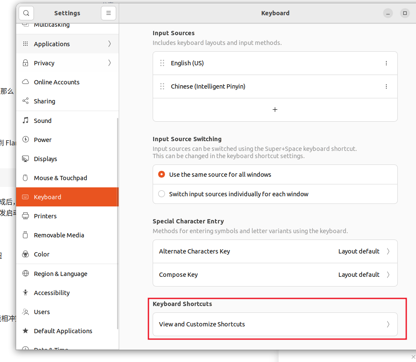
Task: Click View and Customize Shortcuts row
Action: click(x=275, y=324)
